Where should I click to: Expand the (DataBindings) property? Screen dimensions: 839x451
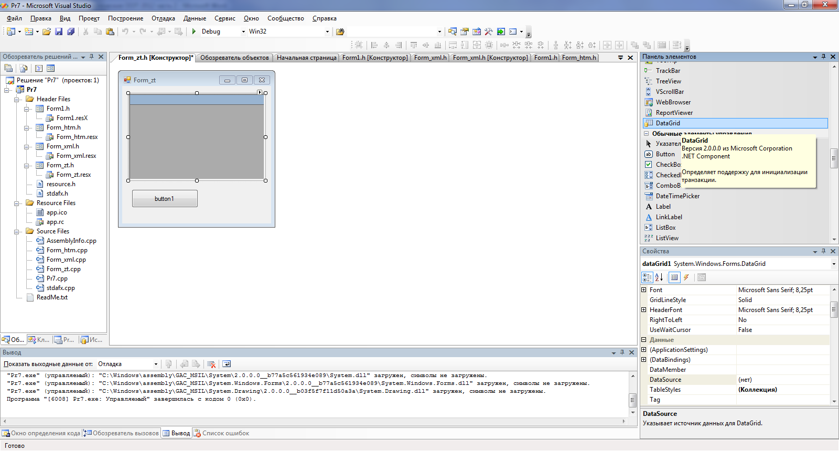pyautogui.click(x=644, y=360)
